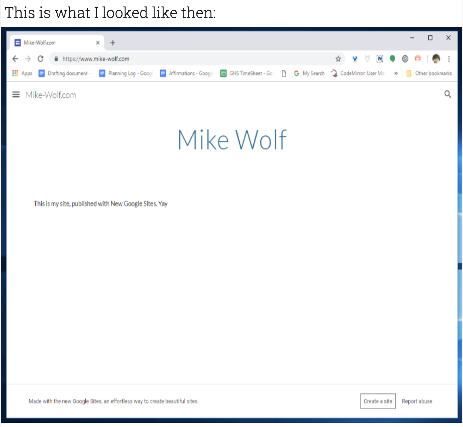Open the search on Mike-Wolf.com site
463x427 pixels.
[x=448, y=94]
